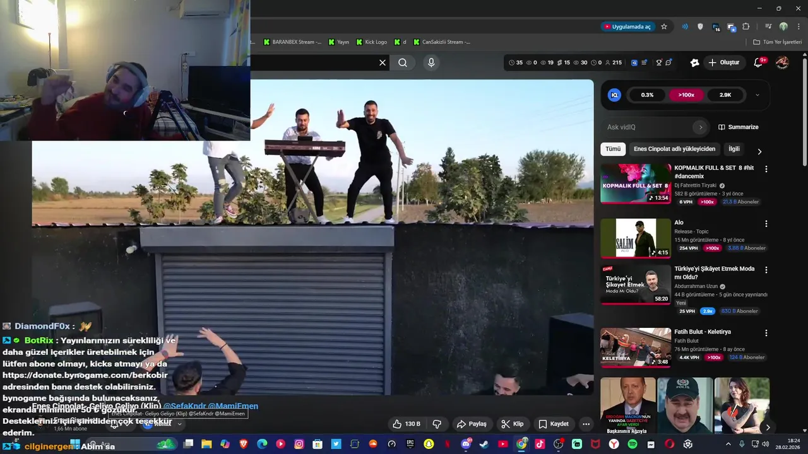Open more actions three-dot under video
This screenshot has width=808, height=454.
(x=586, y=424)
